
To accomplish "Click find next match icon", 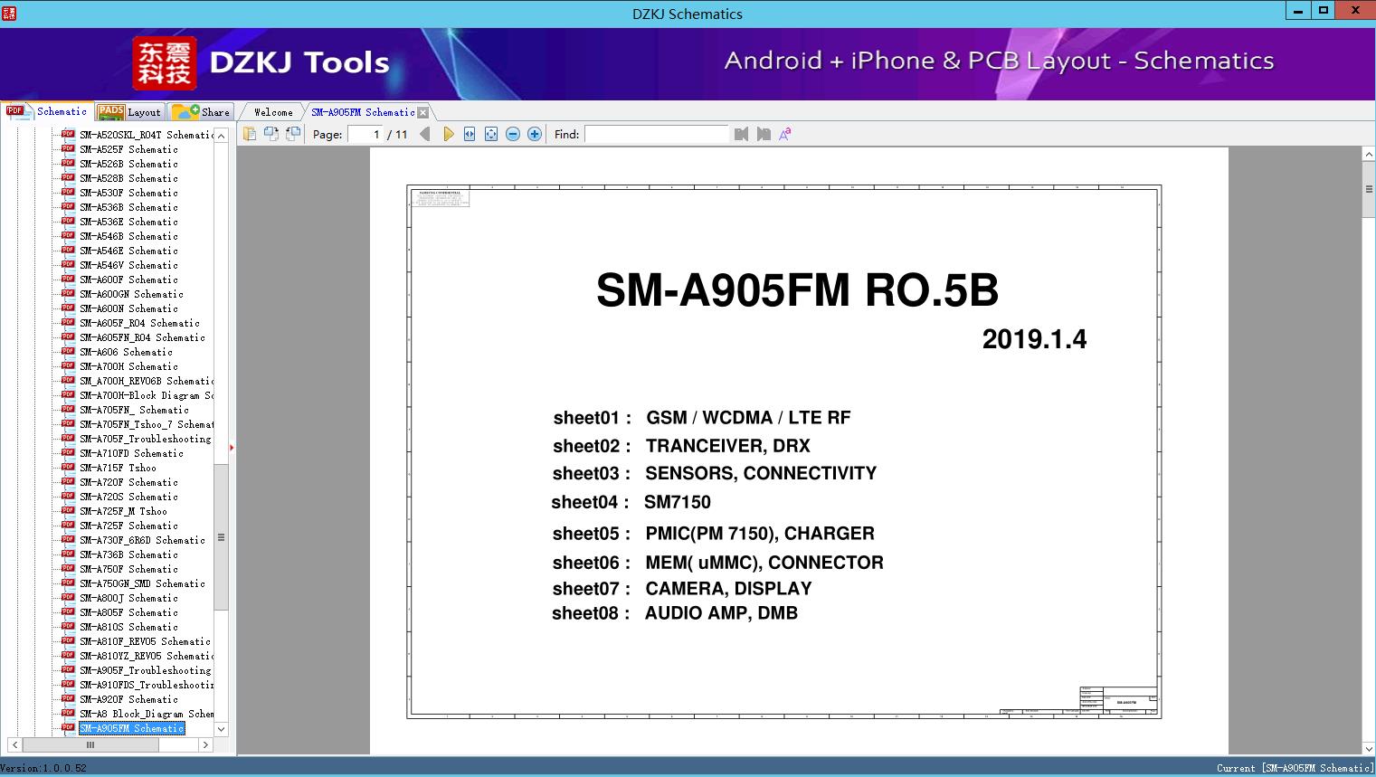I will pyautogui.click(x=764, y=134).
